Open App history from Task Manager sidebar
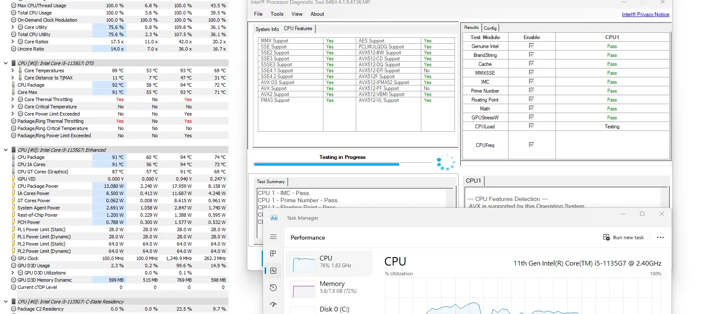 (x=273, y=288)
